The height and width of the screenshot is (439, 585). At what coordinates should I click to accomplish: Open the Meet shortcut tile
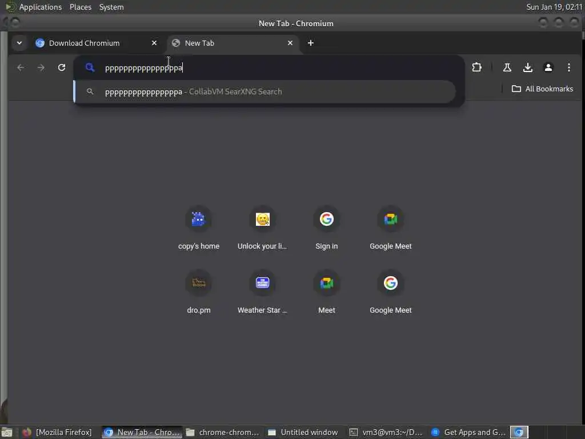(x=326, y=292)
